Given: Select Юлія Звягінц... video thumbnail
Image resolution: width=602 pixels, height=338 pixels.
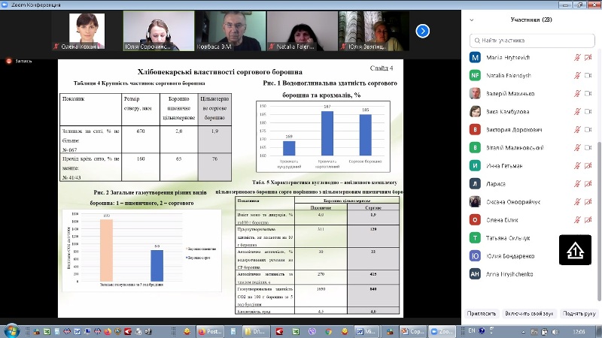Looking at the screenshot, I should (x=374, y=31).
